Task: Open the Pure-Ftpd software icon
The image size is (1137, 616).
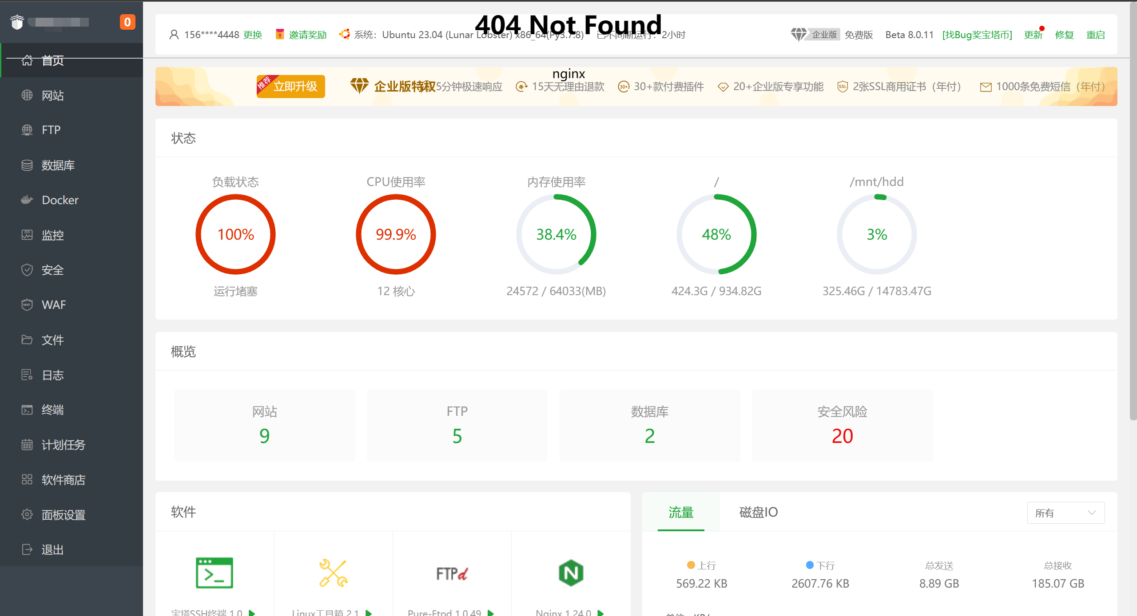Action: [452, 573]
